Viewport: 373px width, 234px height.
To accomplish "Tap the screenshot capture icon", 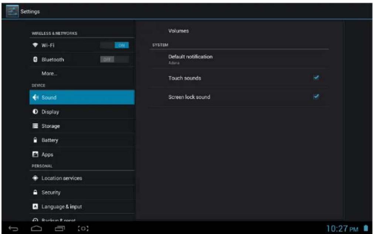I will click(x=83, y=228).
